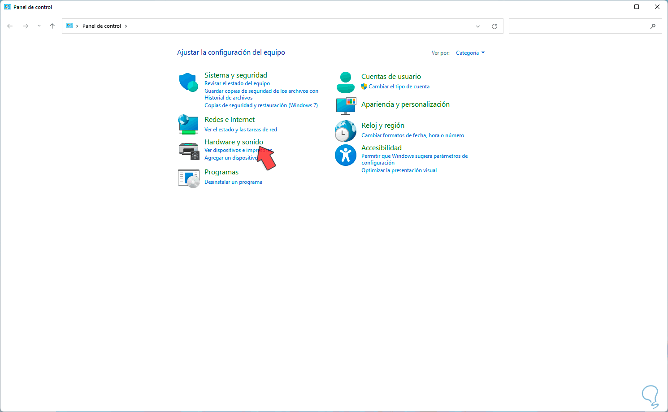
Task: Open the Hardware y sonido printer icon
Action: (189, 151)
